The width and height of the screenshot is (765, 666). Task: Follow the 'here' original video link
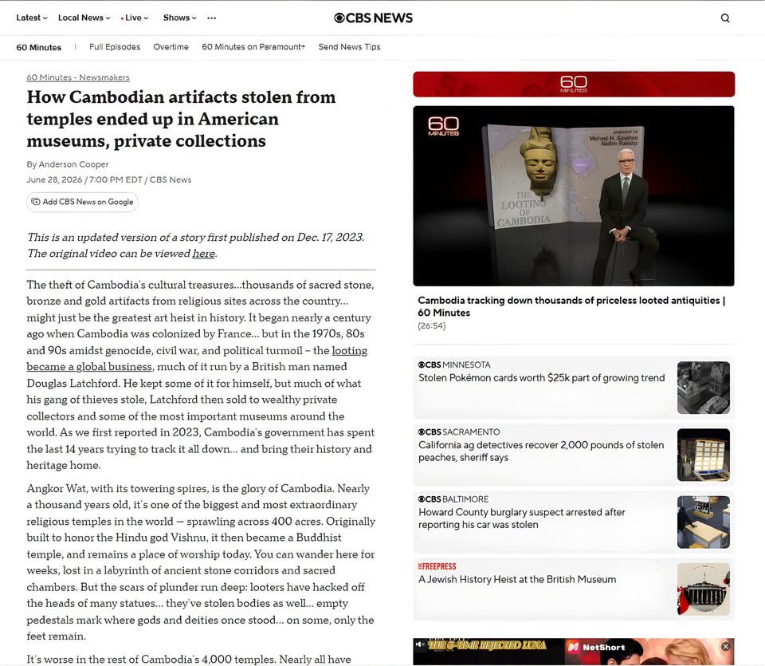pos(203,254)
